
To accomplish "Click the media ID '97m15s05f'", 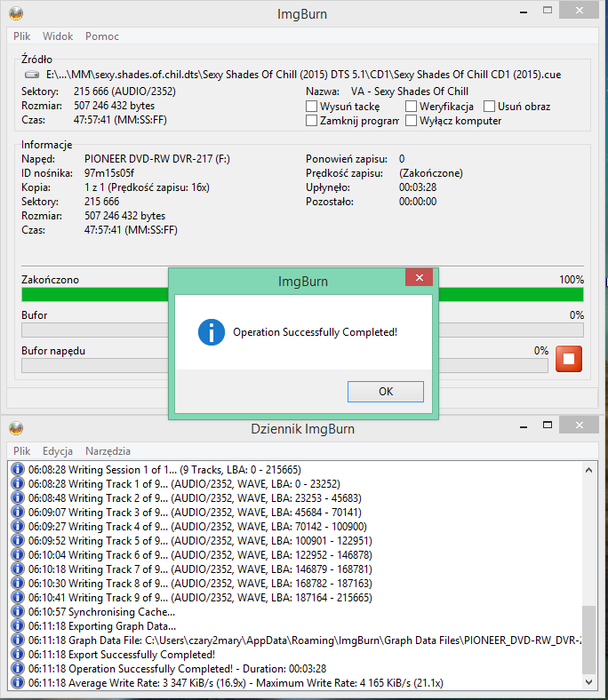I will pyautogui.click(x=109, y=173).
